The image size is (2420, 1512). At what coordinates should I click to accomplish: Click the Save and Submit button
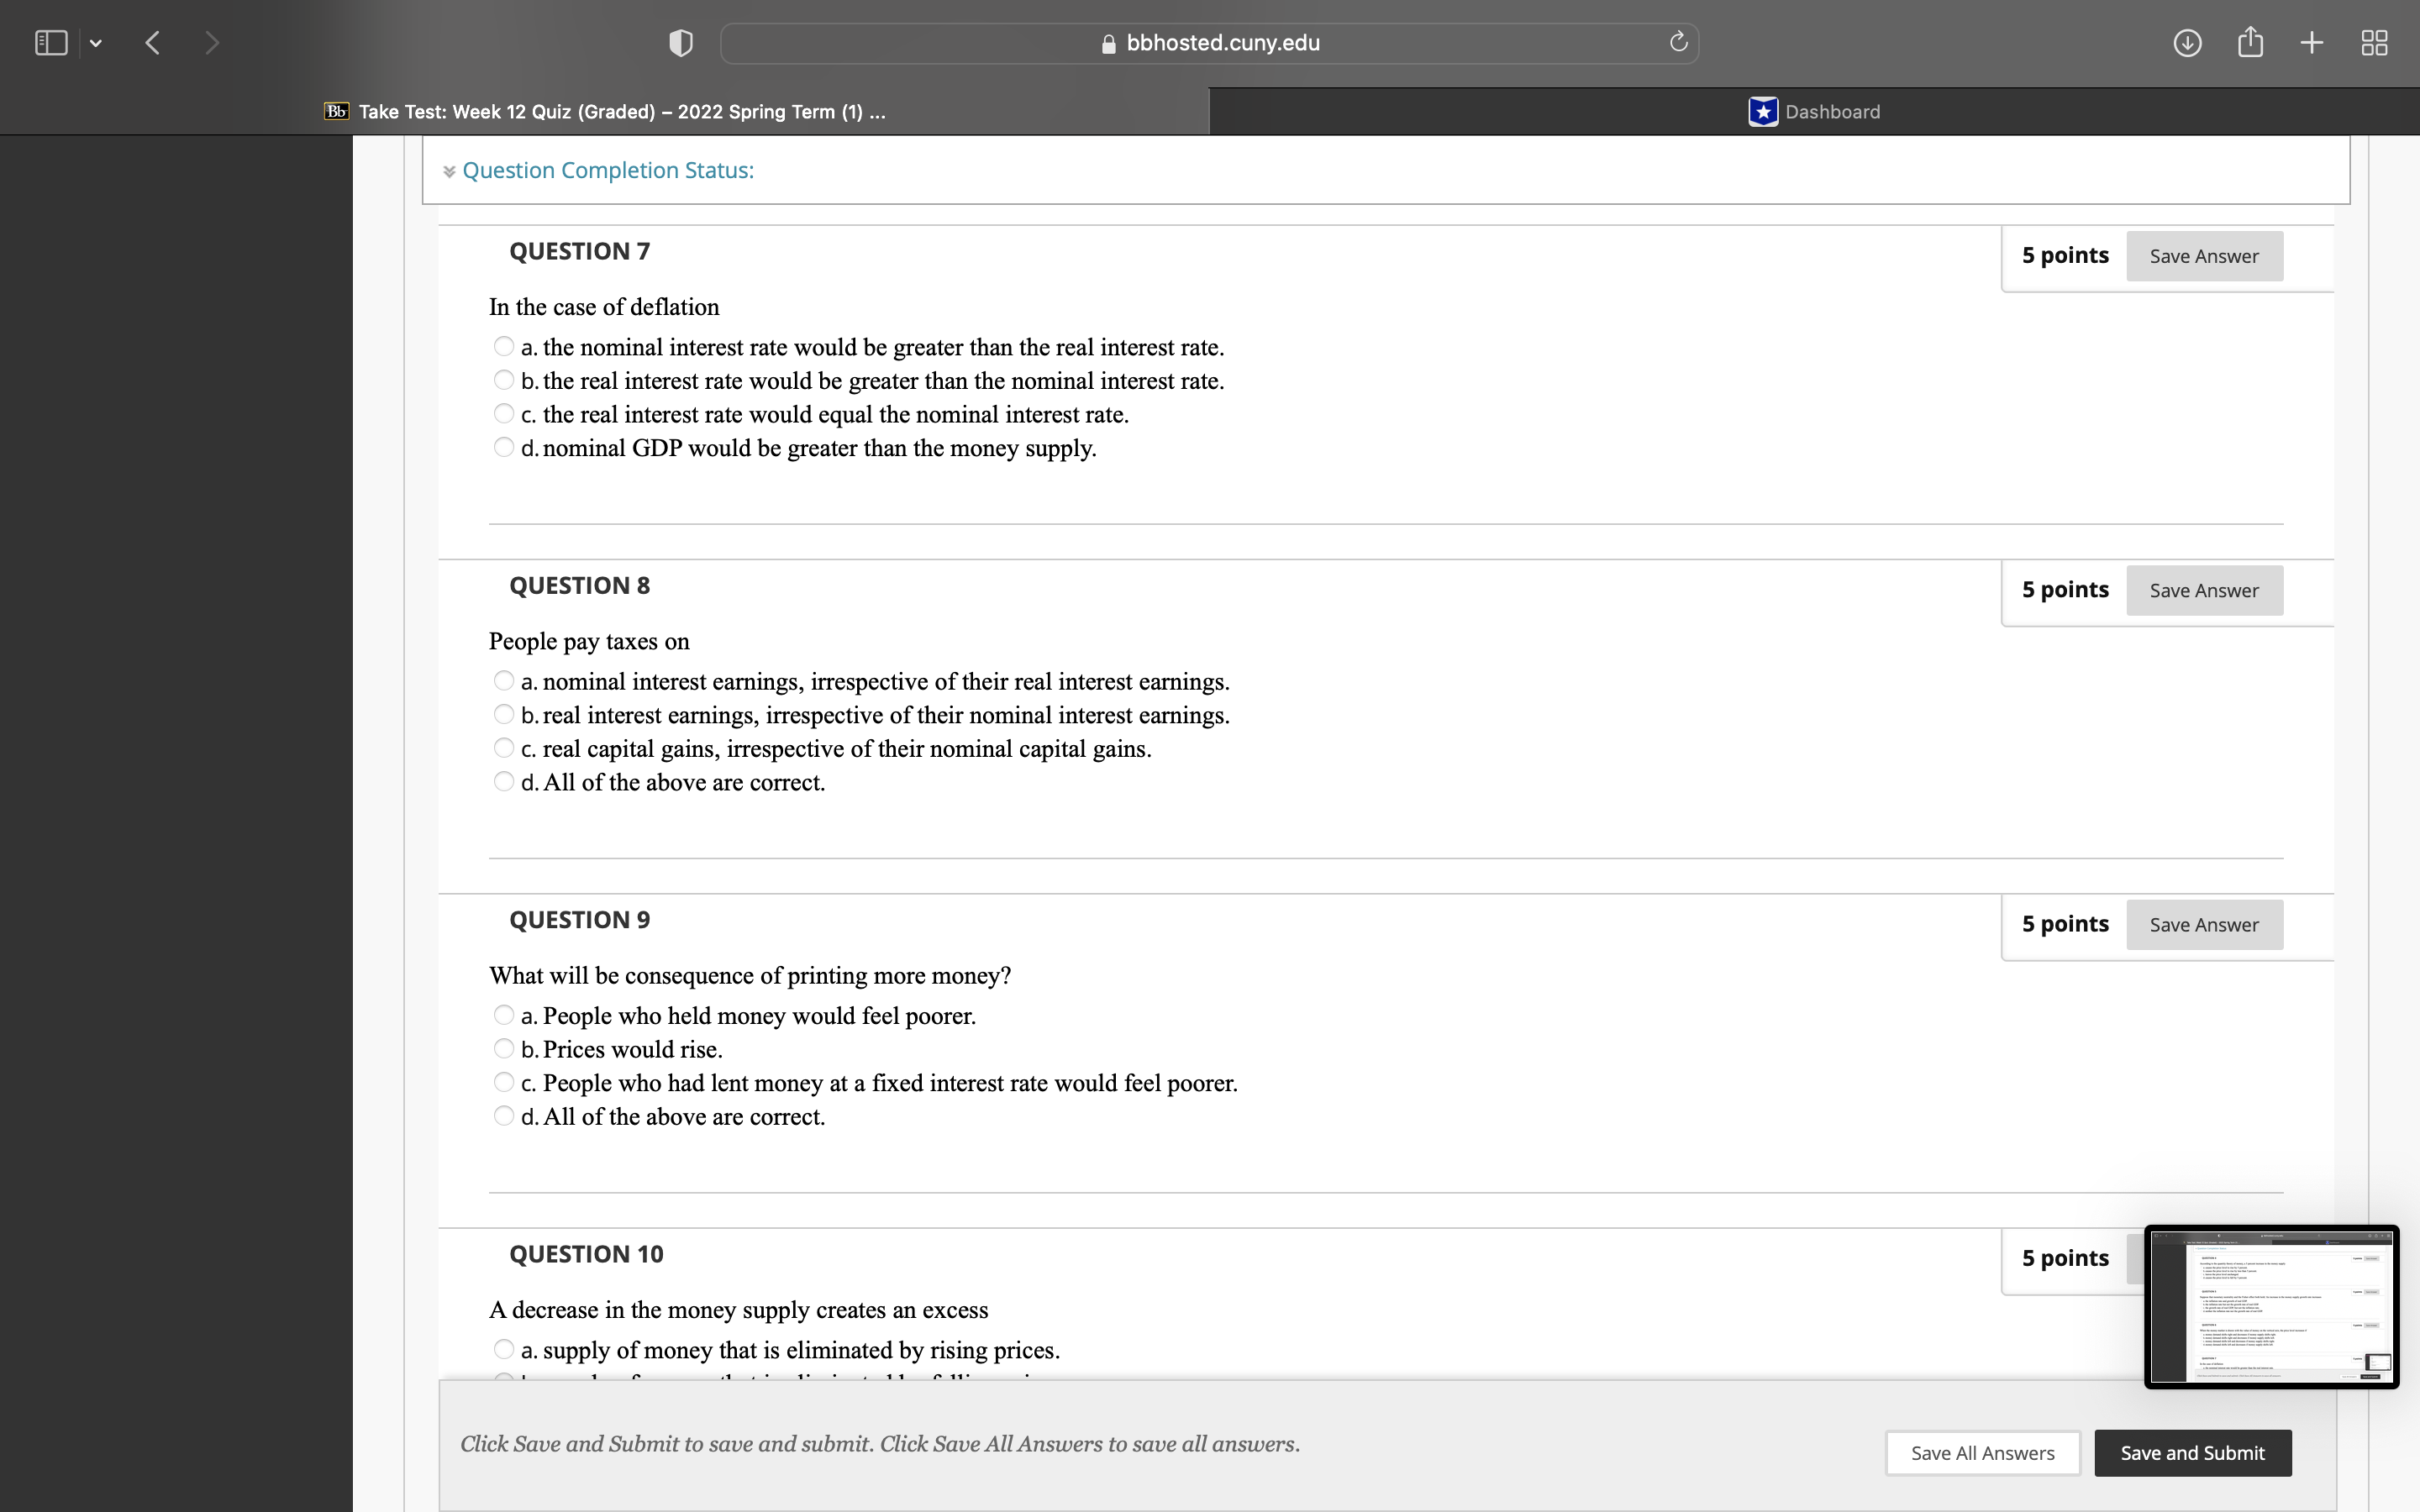click(2192, 1453)
